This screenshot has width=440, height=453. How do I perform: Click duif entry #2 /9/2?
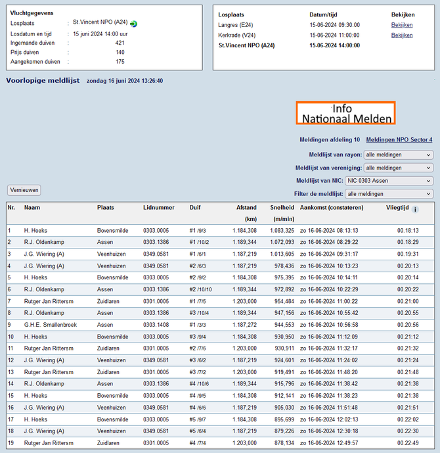(x=198, y=277)
